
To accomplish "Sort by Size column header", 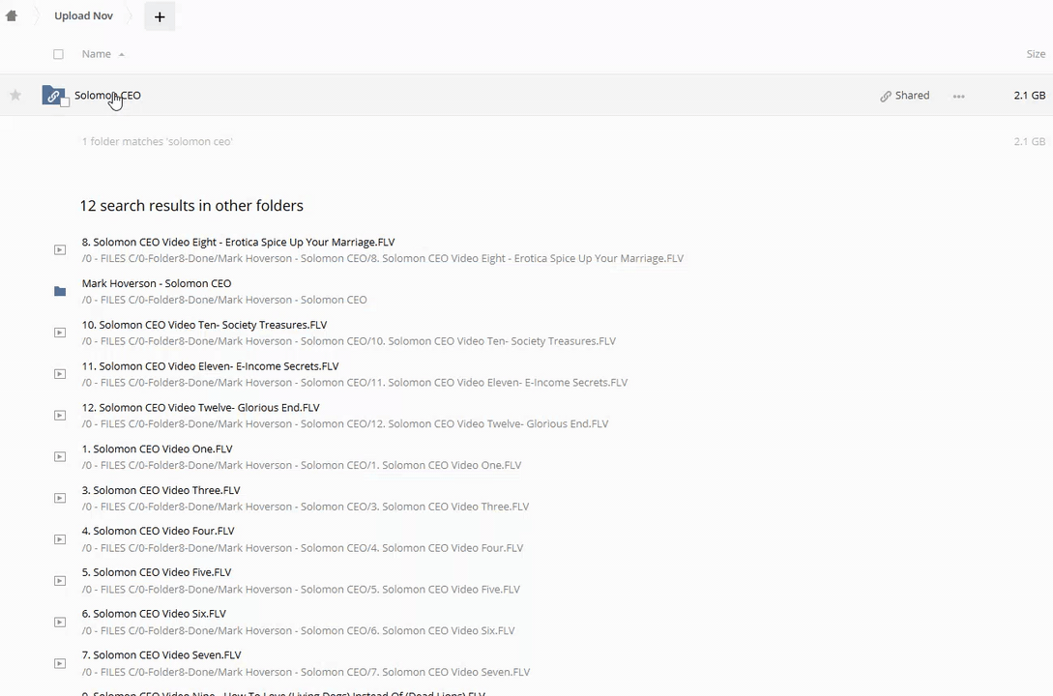I will [1035, 54].
